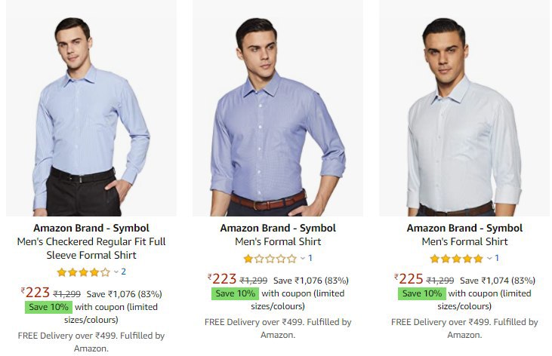Expand rating popover arrow for right shirt
The height and width of the screenshot is (356, 552).
click(x=489, y=259)
